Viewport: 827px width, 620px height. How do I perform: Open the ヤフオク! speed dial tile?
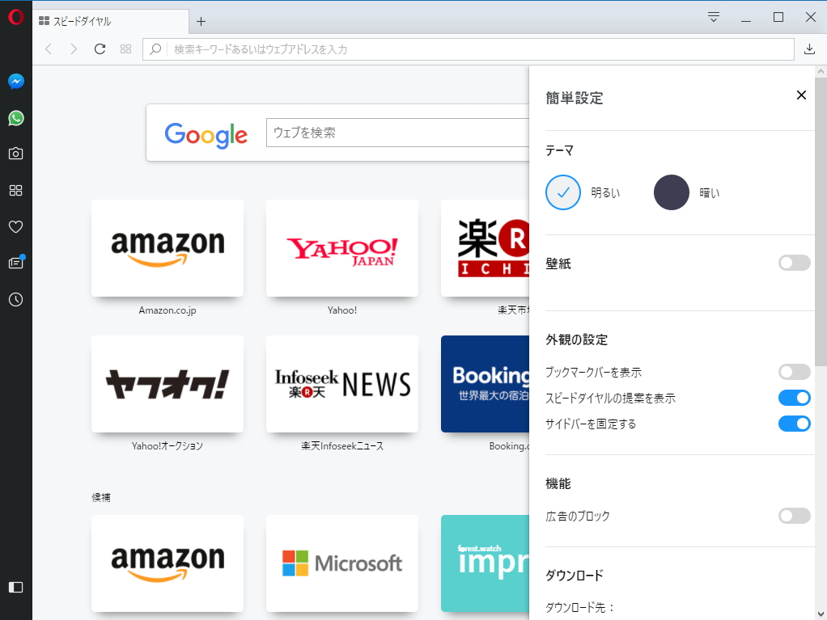point(168,384)
